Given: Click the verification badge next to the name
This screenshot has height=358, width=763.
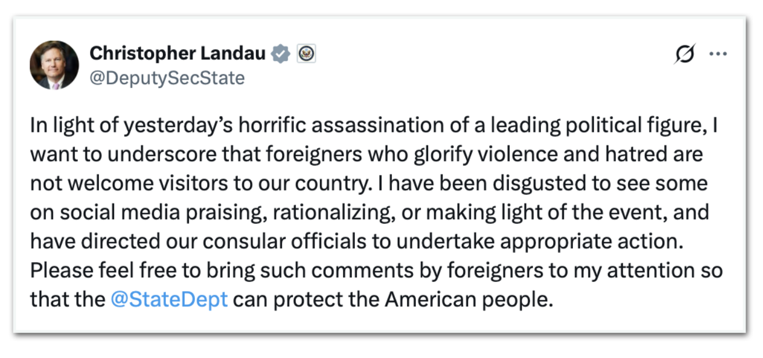Looking at the screenshot, I should (279, 53).
